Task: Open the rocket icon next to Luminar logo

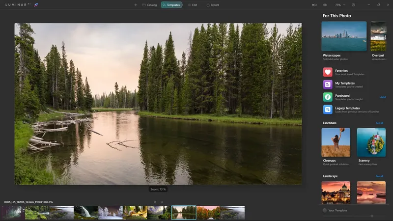Action: [x=36, y=5]
